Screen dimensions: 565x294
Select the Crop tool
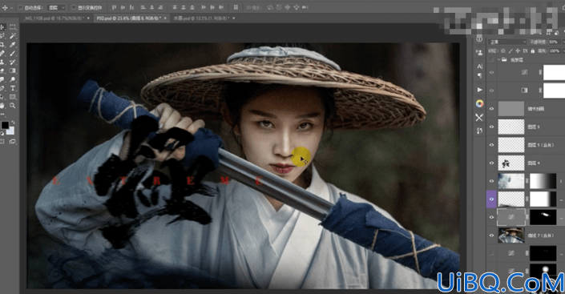pos(2,45)
